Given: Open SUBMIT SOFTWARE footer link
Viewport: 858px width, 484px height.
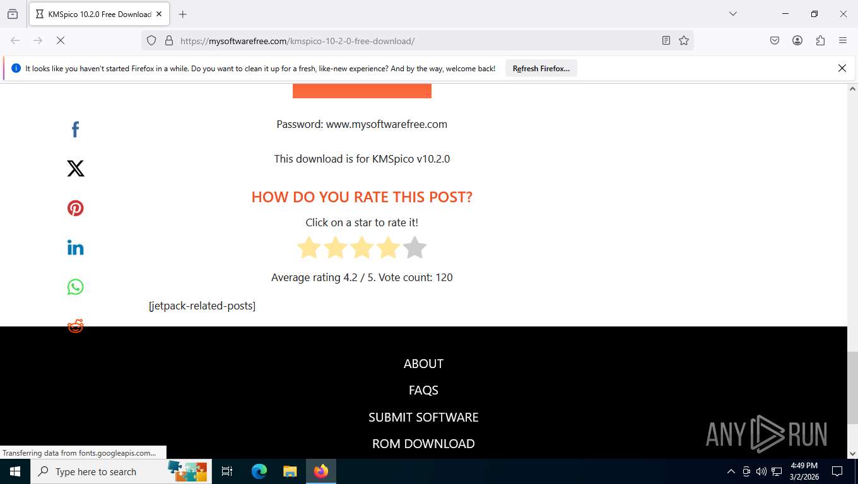Looking at the screenshot, I should pos(423,417).
